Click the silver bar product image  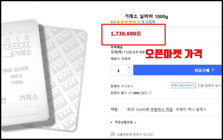44,75
